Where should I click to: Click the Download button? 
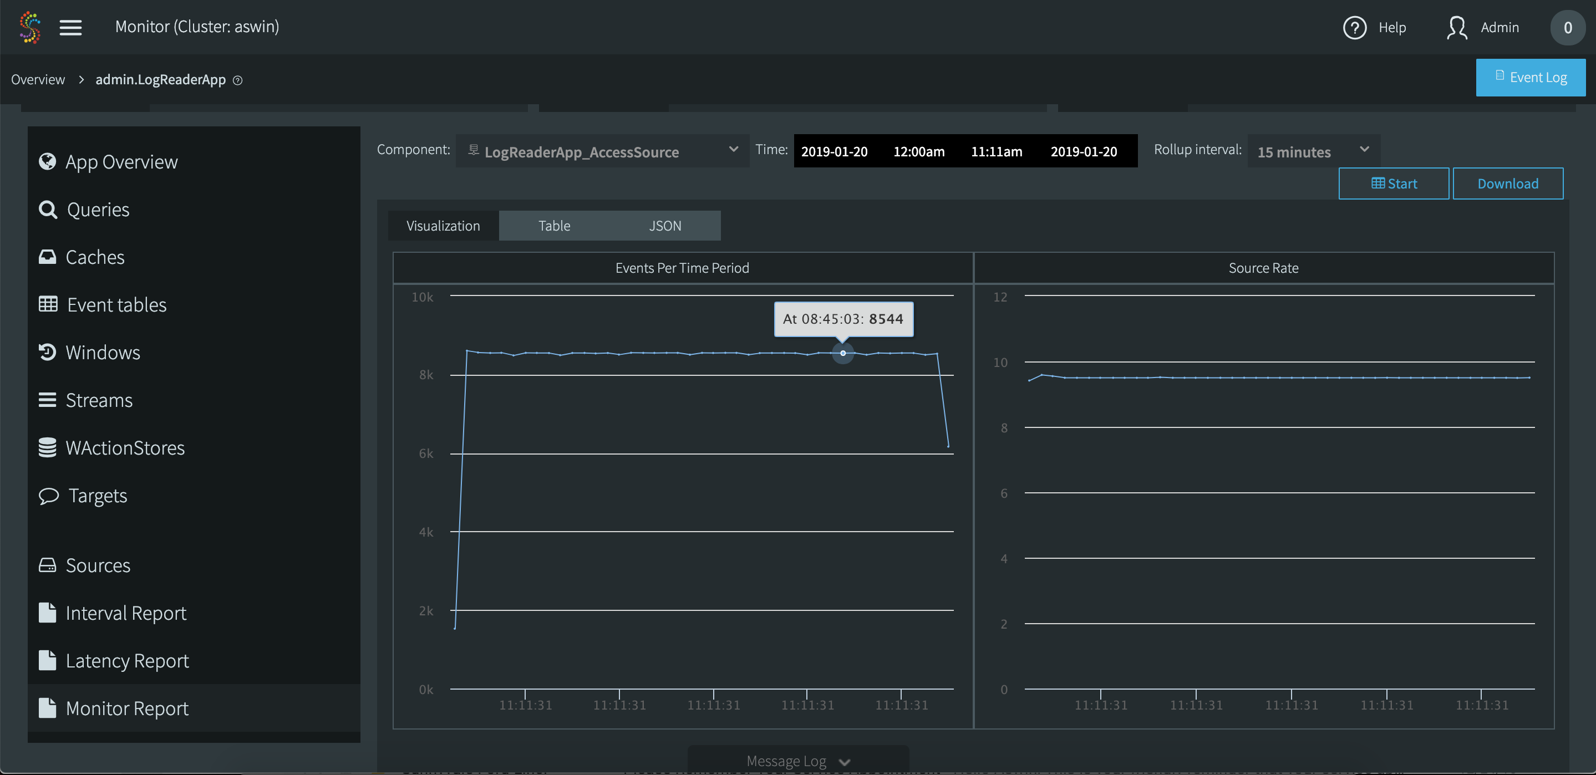click(1507, 183)
